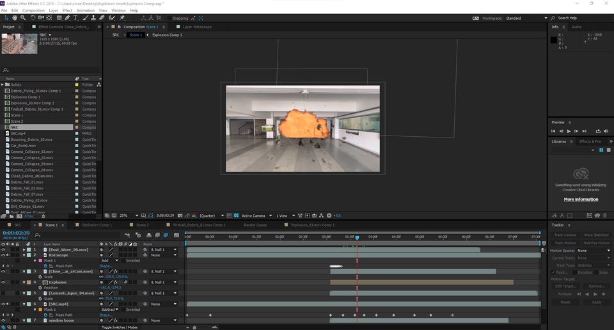
Task: Open the Motion Source dropdown in Tracker
Action: (594, 251)
